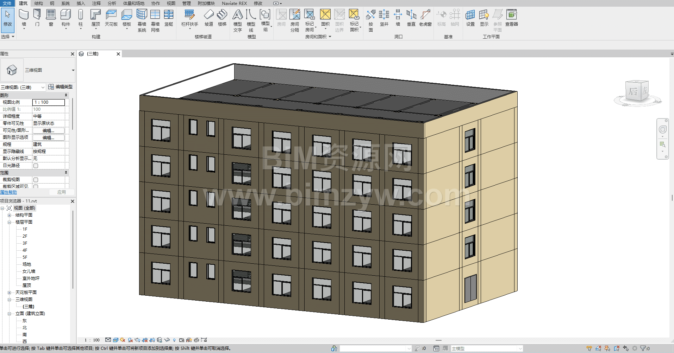This screenshot has height=353, width=674.
Task: Expand the 天花板平面 tree node
Action: click(9, 293)
